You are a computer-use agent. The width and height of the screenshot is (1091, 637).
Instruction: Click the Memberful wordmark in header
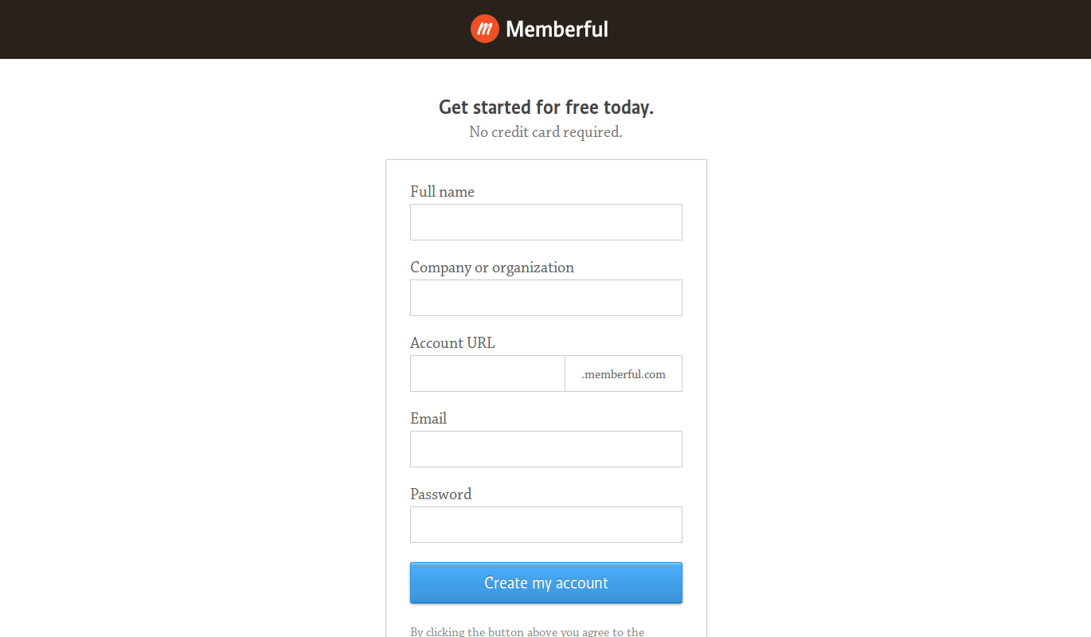click(557, 29)
